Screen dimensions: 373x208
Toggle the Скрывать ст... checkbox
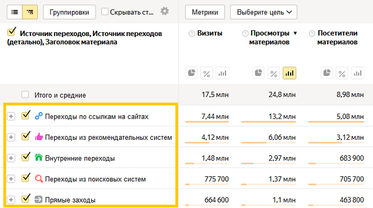point(105,12)
